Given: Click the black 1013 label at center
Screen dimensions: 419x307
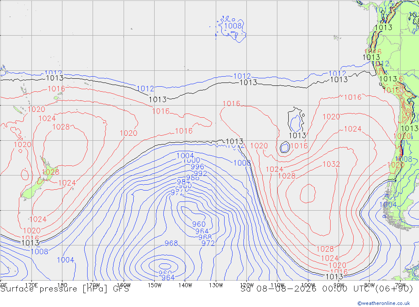Looking at the screenshot, I should tap(234, 141).
